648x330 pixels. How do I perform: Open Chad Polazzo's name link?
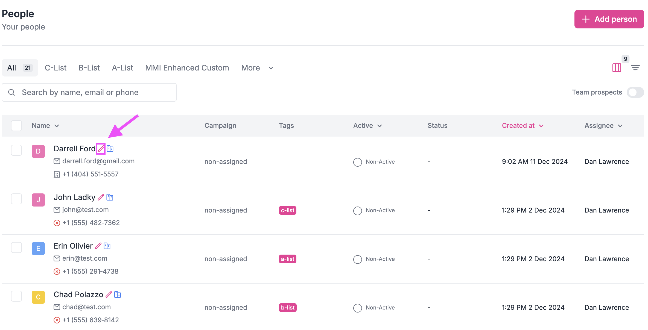point(78,294)
